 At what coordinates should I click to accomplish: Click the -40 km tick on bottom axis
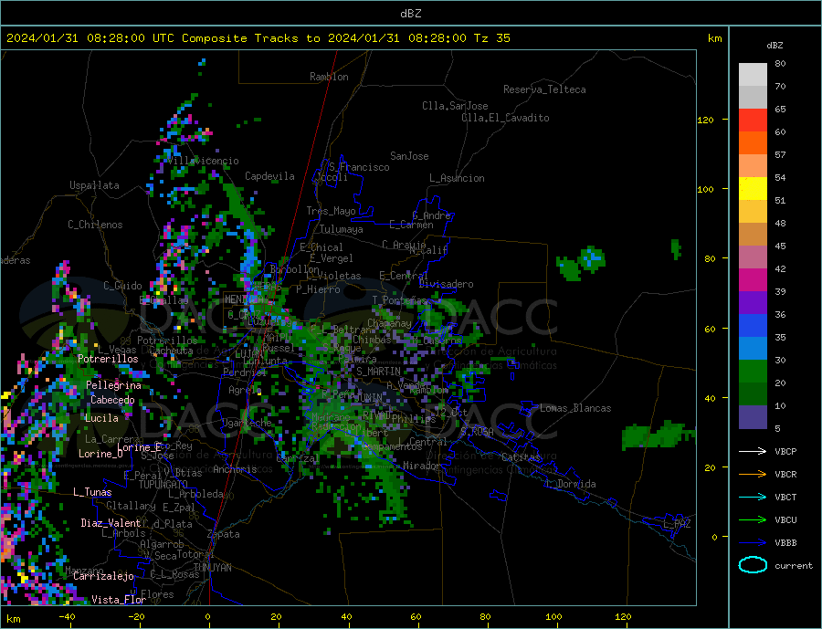tap(67, 617)
